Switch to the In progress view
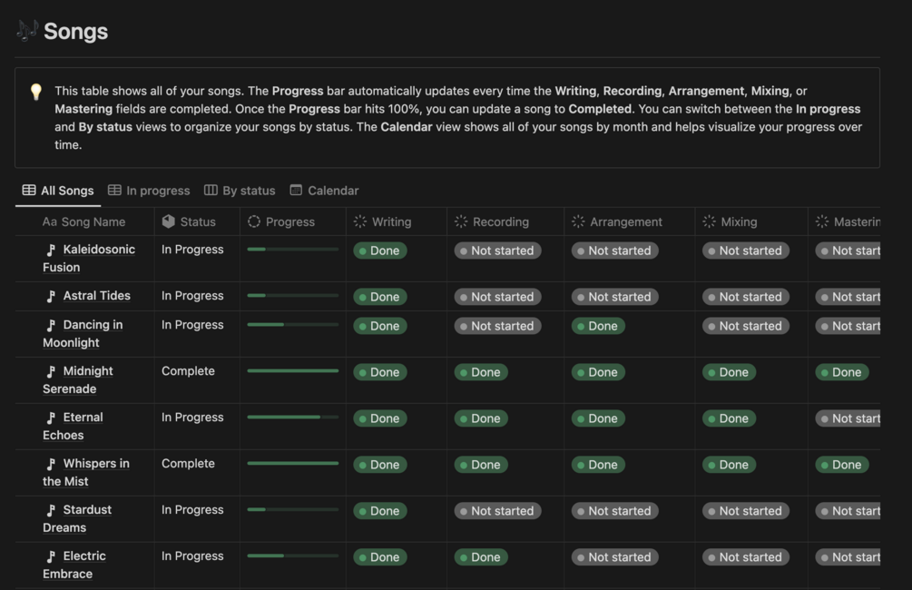Viewport: 912px width, 590px height. click(x=149, y=191)
